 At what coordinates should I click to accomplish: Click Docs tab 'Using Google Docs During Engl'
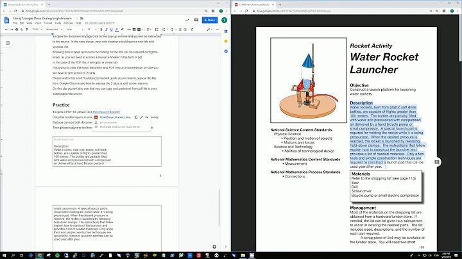click(23, 4)
